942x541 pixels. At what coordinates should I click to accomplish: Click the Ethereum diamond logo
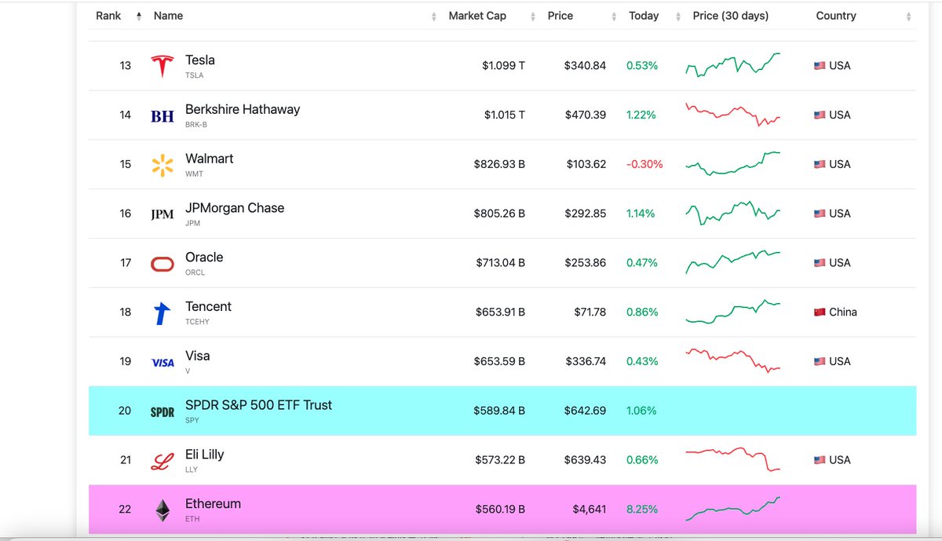162,509
